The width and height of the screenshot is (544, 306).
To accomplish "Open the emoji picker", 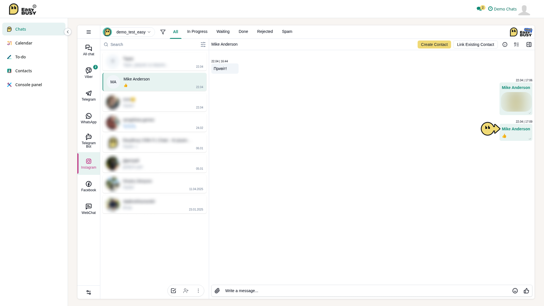I will pos(515,291).
